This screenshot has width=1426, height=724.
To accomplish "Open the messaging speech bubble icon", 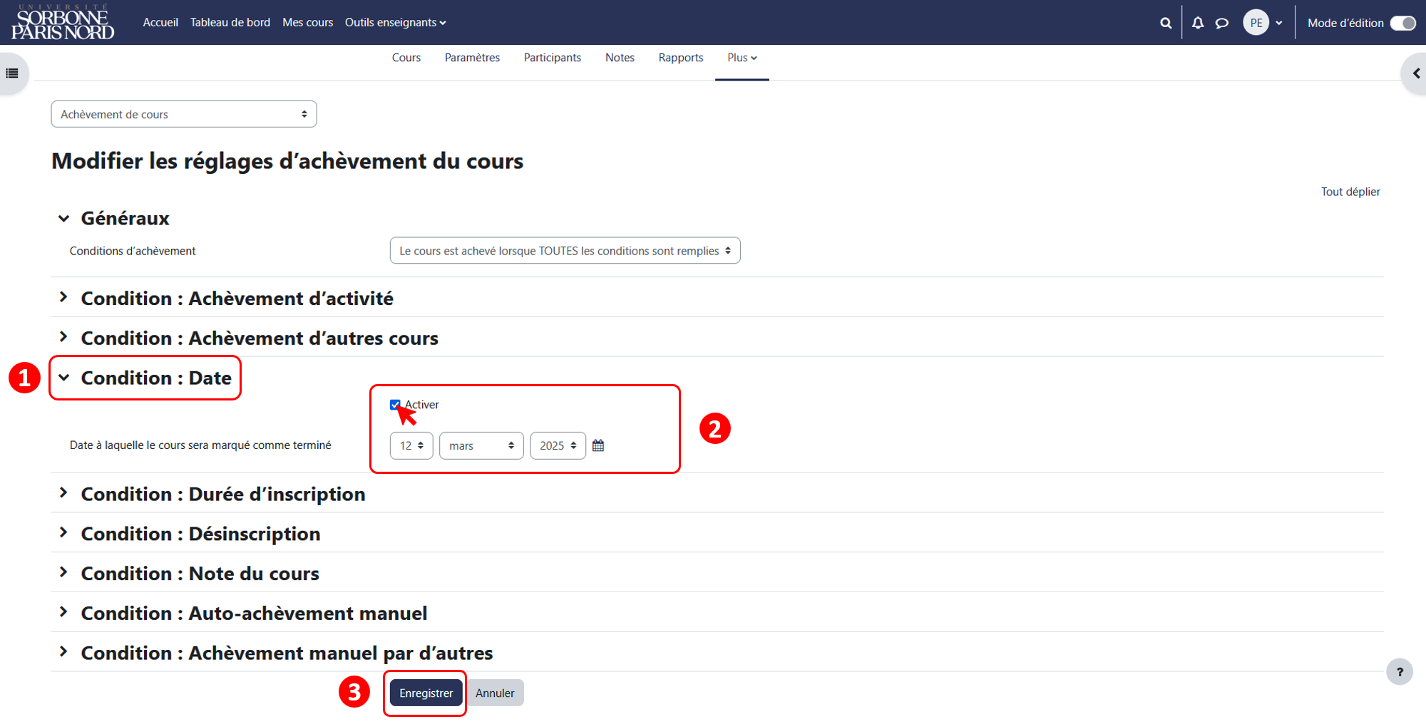I will (1222, 23).
